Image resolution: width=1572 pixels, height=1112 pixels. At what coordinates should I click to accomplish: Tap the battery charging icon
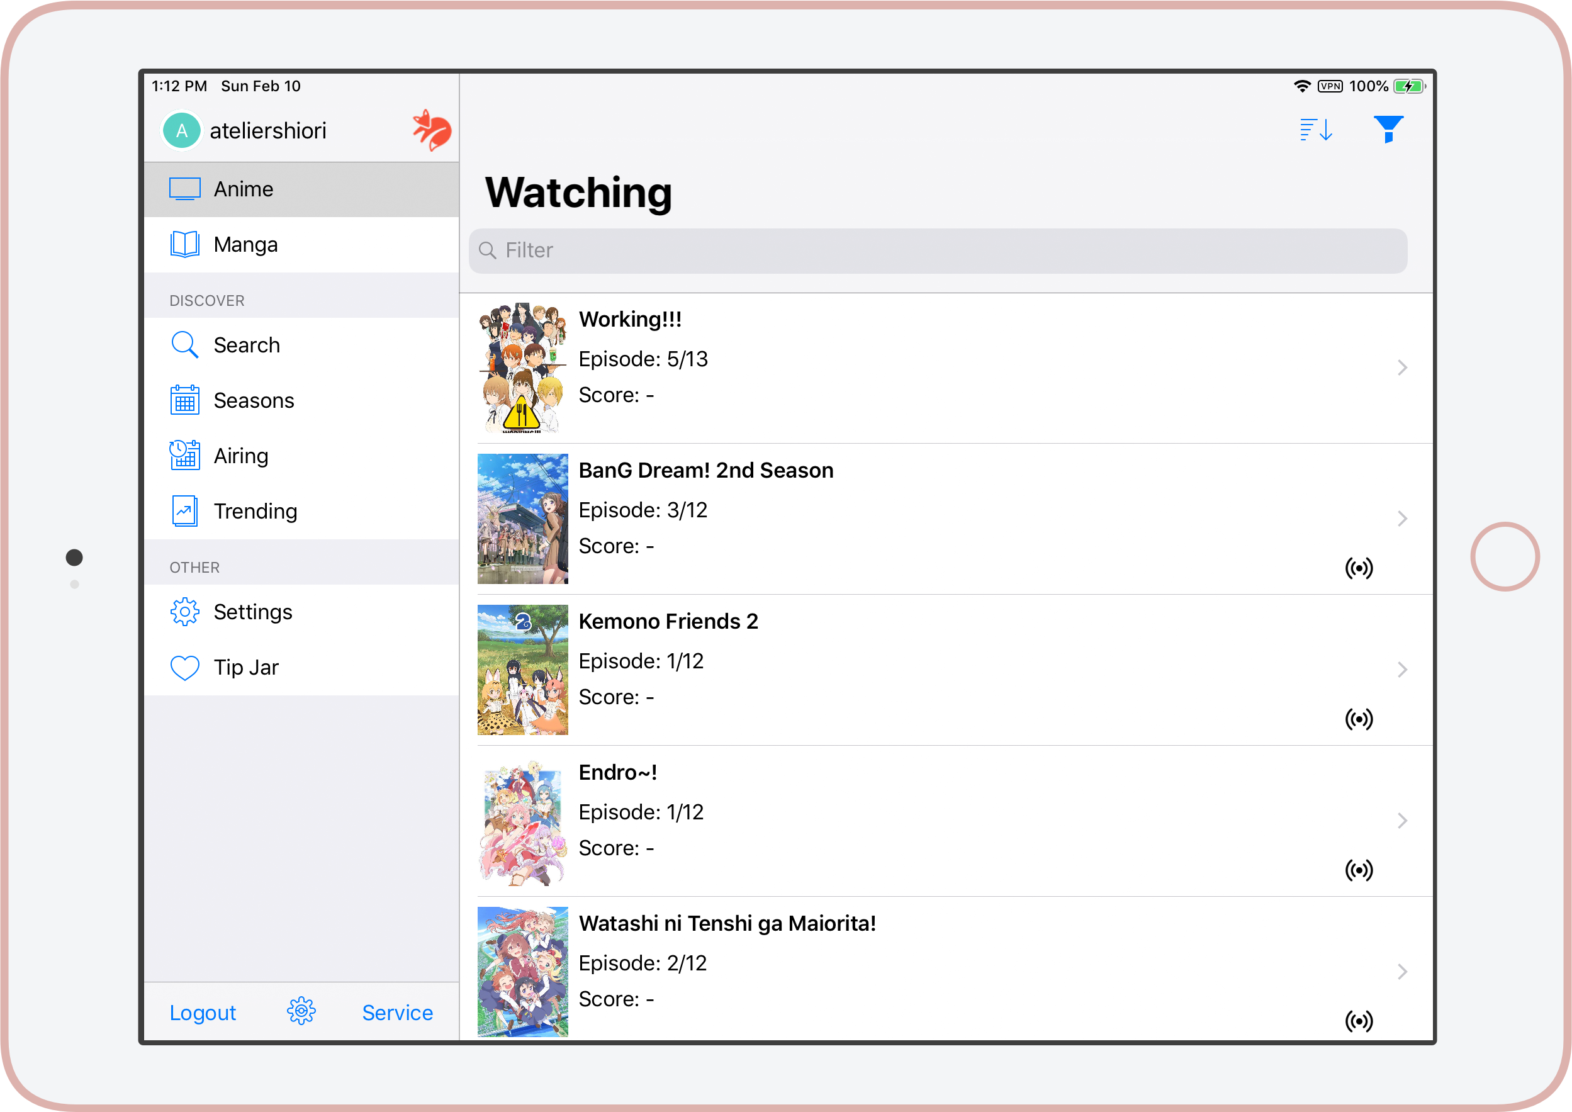1410,86
